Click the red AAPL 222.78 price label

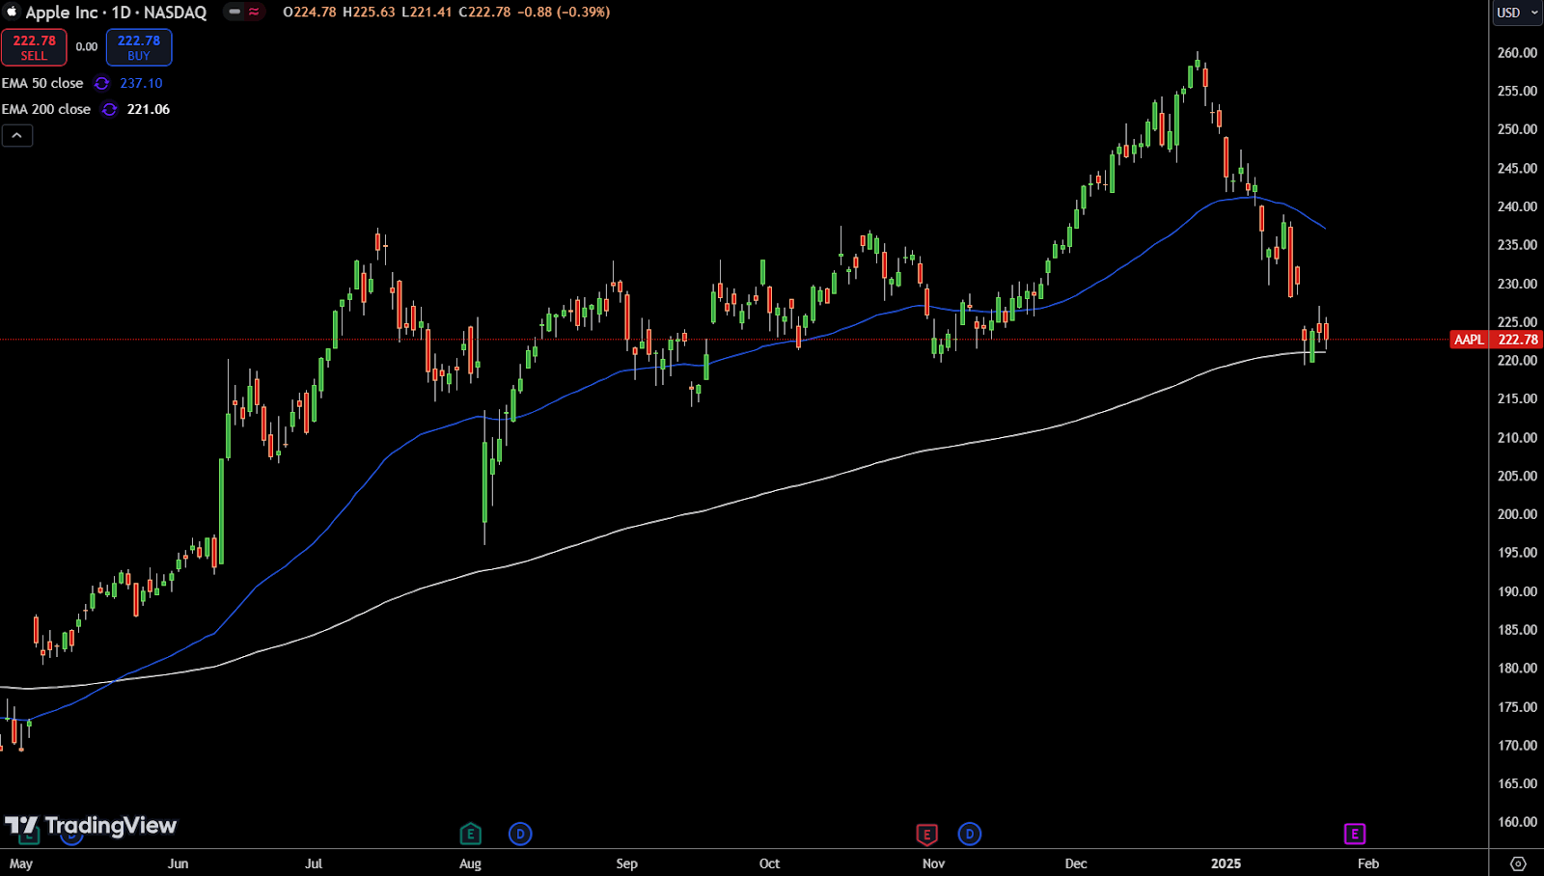[x=1497, y=340]
